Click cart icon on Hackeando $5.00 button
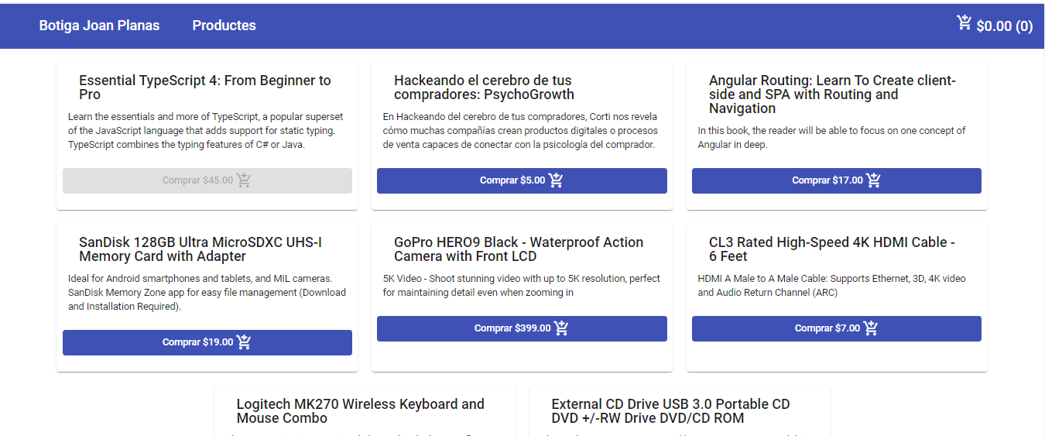1045x436 pixels. click(556, 180)
